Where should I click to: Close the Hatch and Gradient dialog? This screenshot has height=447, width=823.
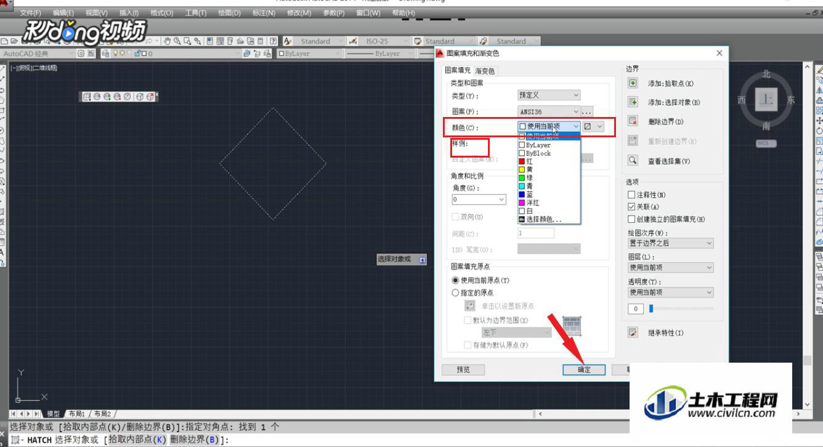pos(720,54)
